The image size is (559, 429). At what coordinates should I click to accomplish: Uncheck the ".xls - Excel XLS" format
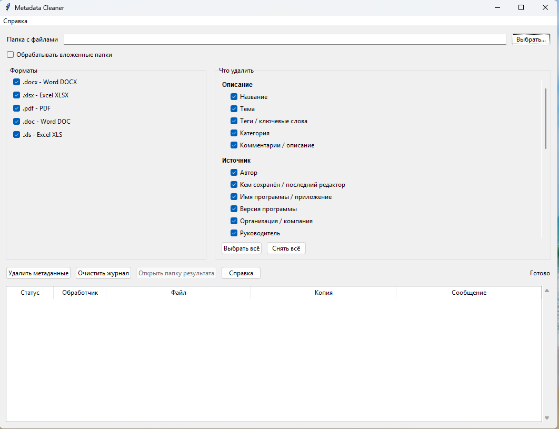tap(16, 134)
